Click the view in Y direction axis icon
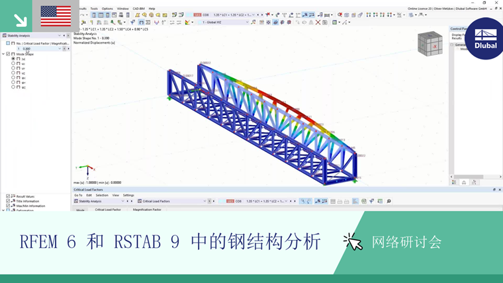Viewport: 503px width, 283px height. (375, 15)
